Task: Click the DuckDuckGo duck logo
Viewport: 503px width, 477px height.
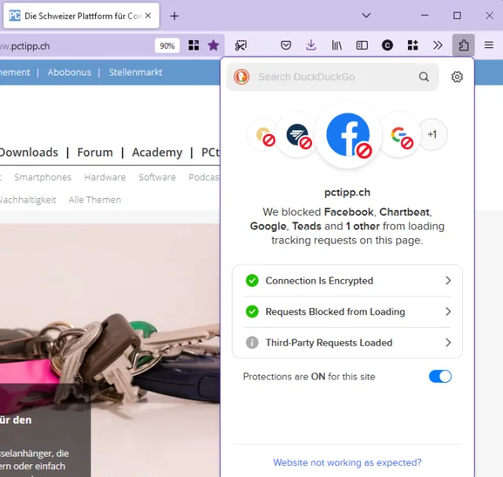Action: coord(241,77)
